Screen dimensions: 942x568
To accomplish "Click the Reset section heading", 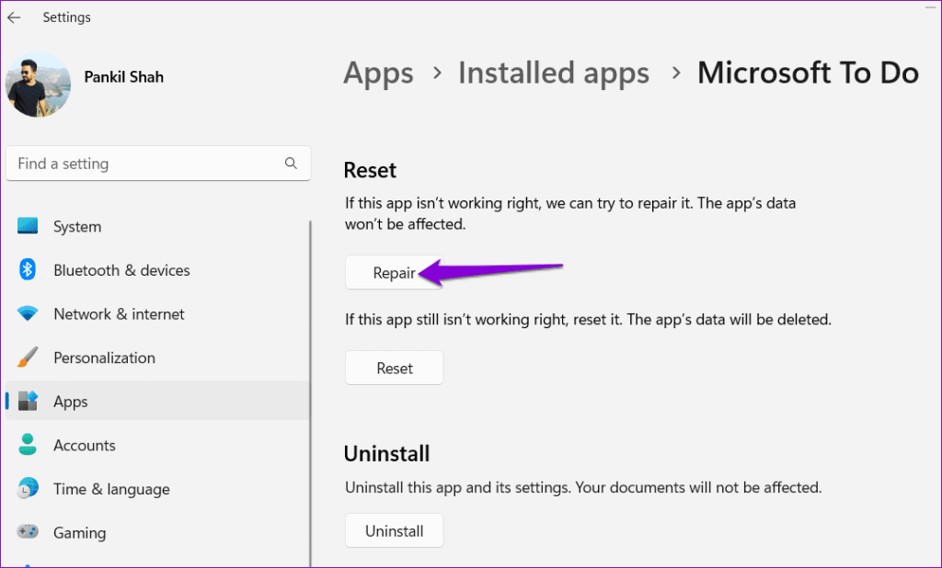I will coord(370,170).
